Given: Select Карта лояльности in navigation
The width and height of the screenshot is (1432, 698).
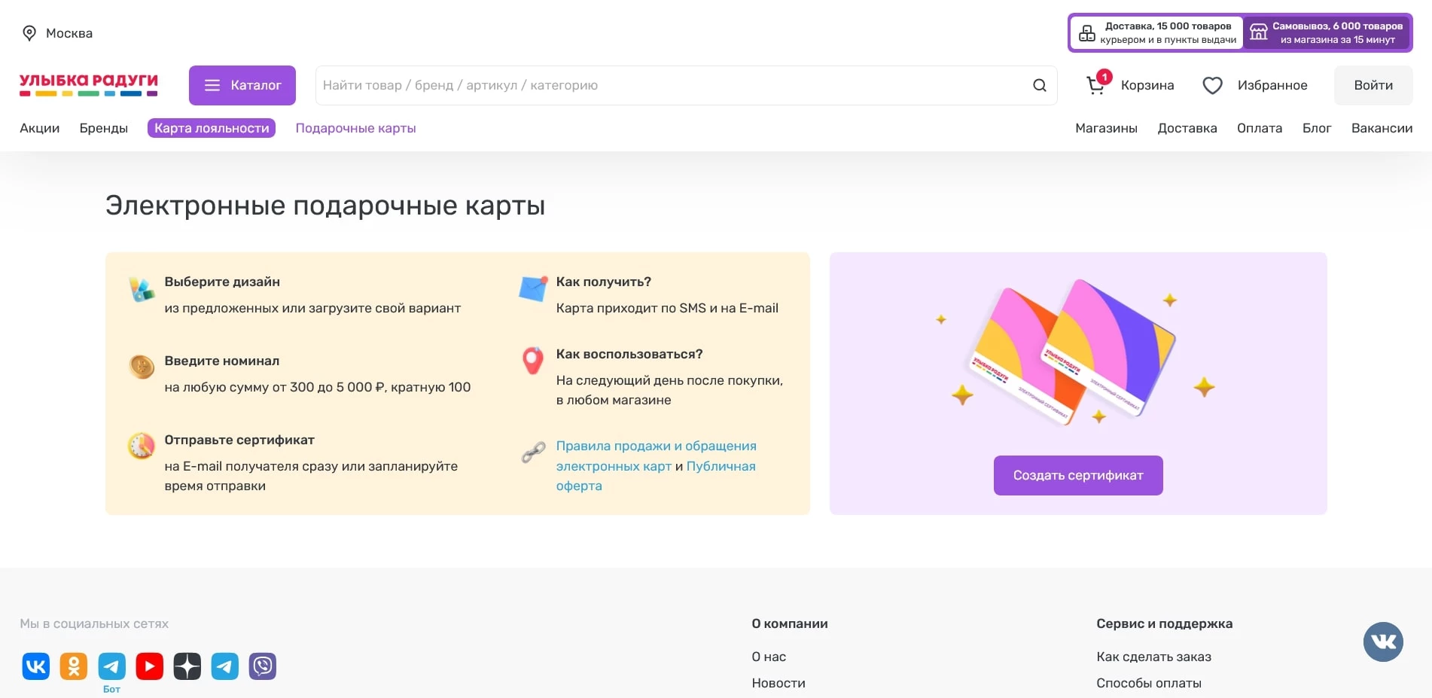Looking at the screenshot, I should coord(211,128).
